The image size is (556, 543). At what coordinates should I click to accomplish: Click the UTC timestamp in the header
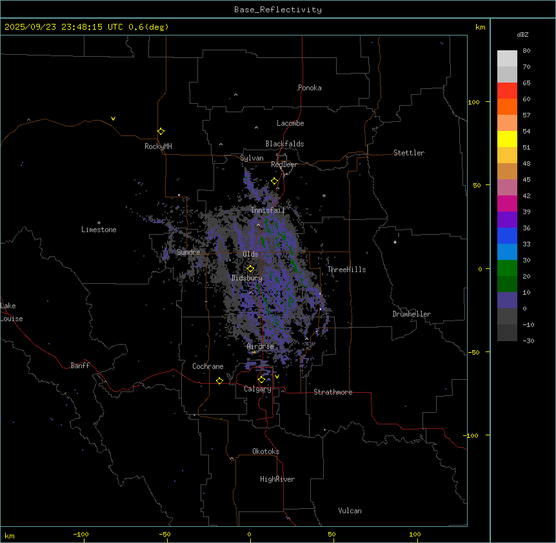tap(86, 27)
